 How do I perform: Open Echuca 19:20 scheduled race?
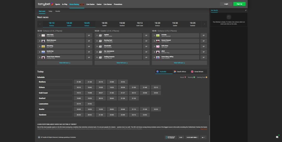point(101,87)
